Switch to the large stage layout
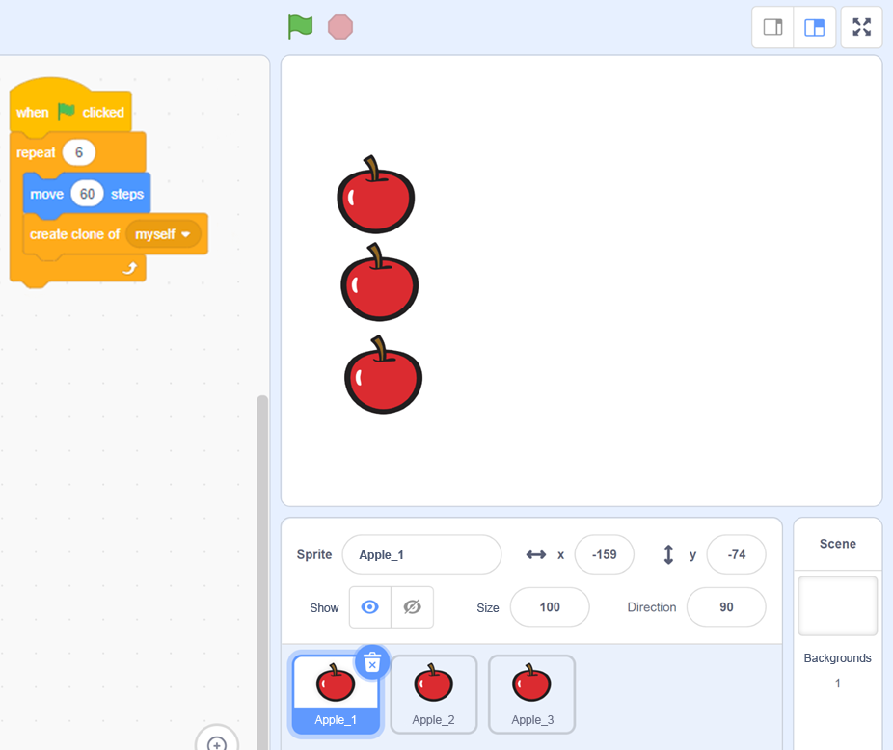This screenshot has width=893, height=750. (x=816, y=27)
